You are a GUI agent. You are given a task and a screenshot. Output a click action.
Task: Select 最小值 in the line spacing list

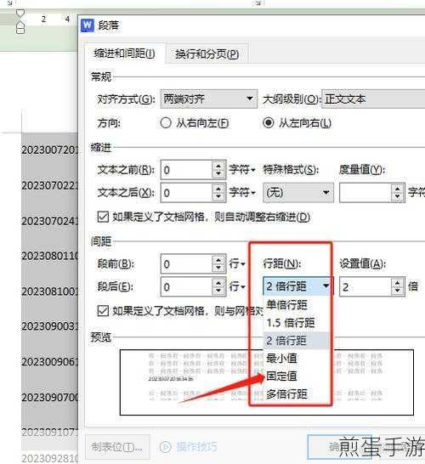coord(296,359)
